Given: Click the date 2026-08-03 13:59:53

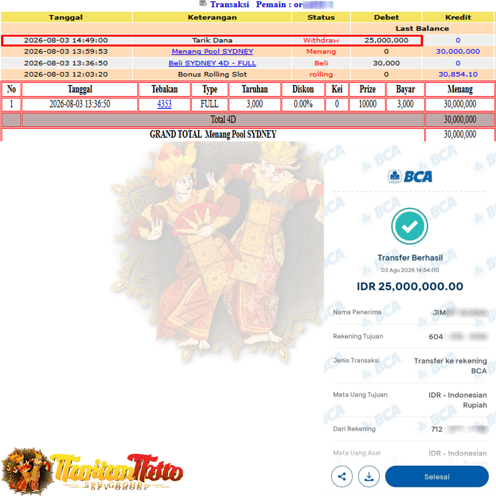Looking at the screenshot, I should click(x=66, y=51).
